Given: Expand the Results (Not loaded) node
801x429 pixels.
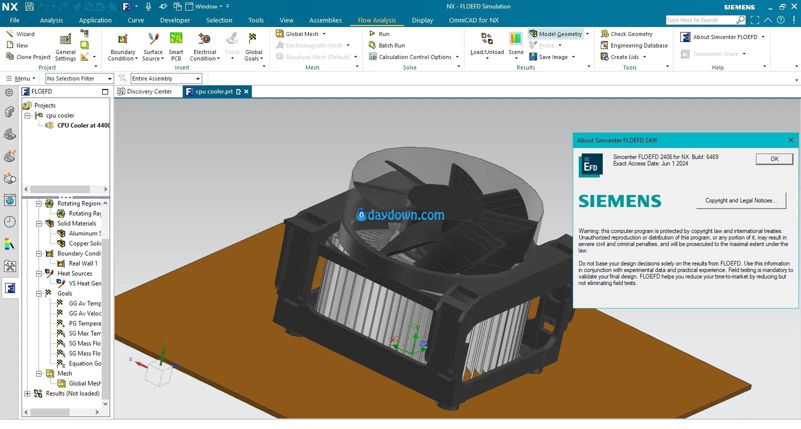Looking at the screenshot, I should coord(27,393).
